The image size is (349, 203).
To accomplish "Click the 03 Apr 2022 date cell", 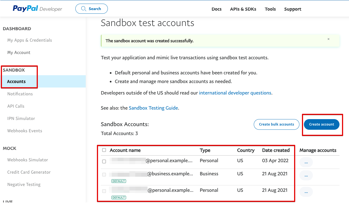I will pos(275,160).
